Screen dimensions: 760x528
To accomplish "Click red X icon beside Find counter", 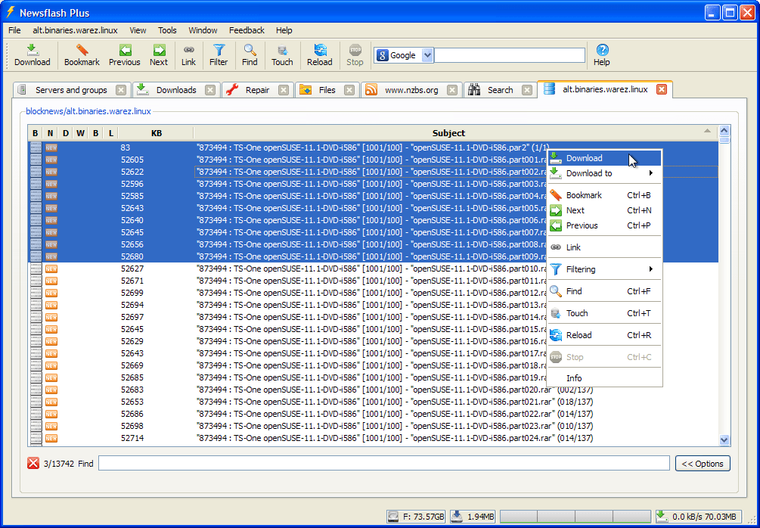I will [x=33, y=464].
